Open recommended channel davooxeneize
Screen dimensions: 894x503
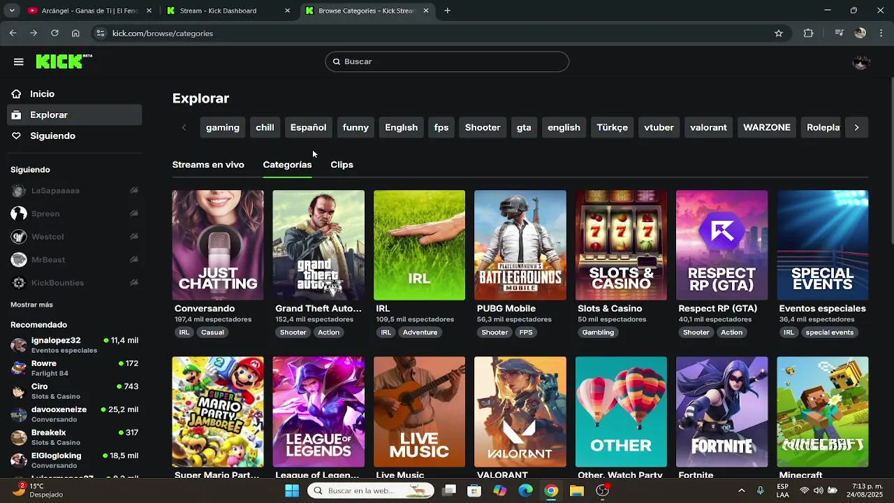(75, 414)
